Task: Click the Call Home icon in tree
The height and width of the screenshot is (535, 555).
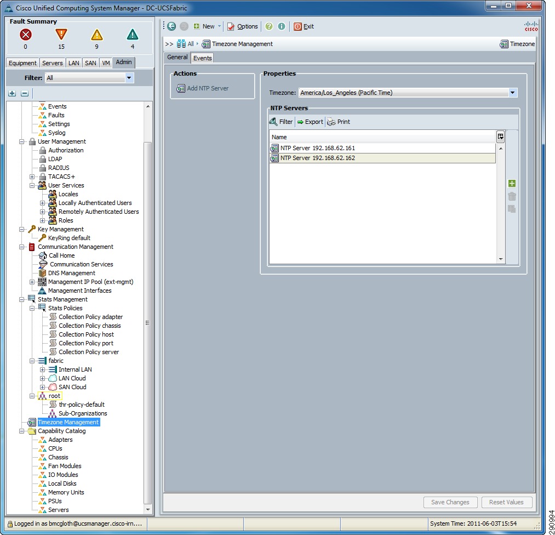Action: point(43,255)
